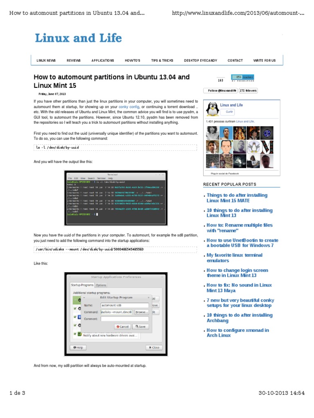This screenshot has width=314, height=418.
Task: Open DESKTOP EYECANDY in navigation bar
Action: tap(200, 60)
